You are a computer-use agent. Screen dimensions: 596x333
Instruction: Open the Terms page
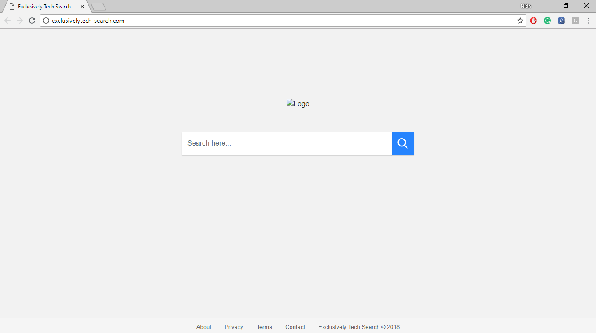[x=264, y=327]
